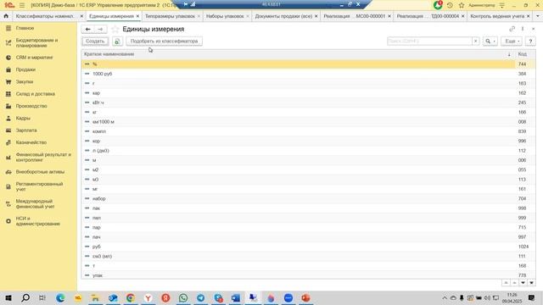Open service settings icon next to Администратор
The height and width of the screenshot is (305, 543).
click(x=501, y=5)
